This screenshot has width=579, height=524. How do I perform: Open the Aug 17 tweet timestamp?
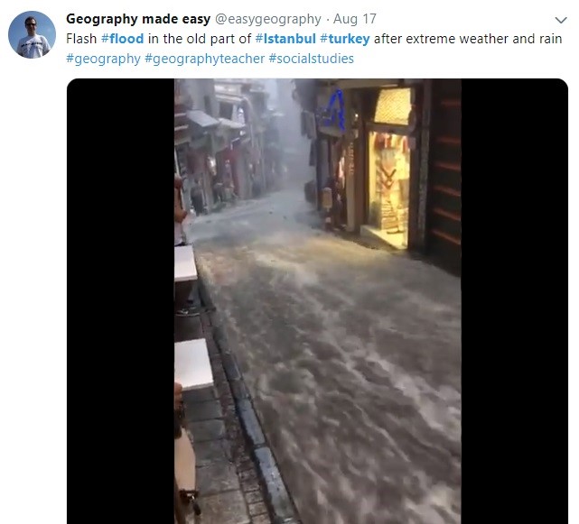point(354,19)
